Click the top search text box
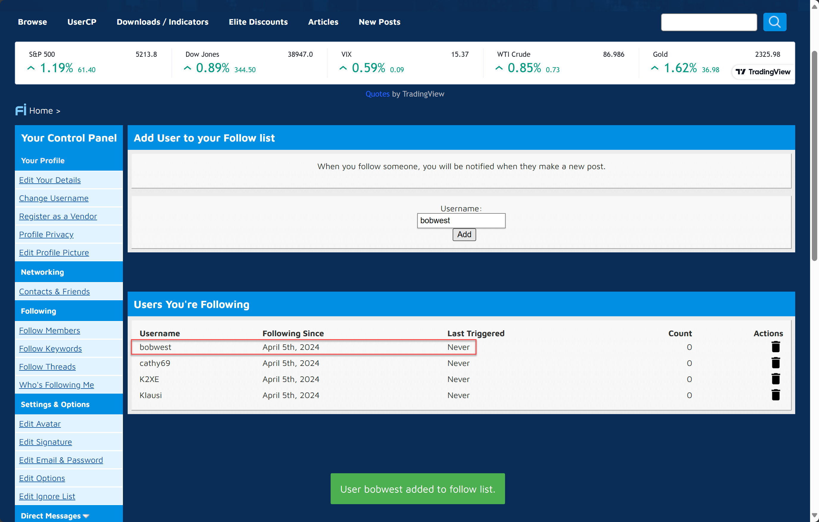 (709, 22)
